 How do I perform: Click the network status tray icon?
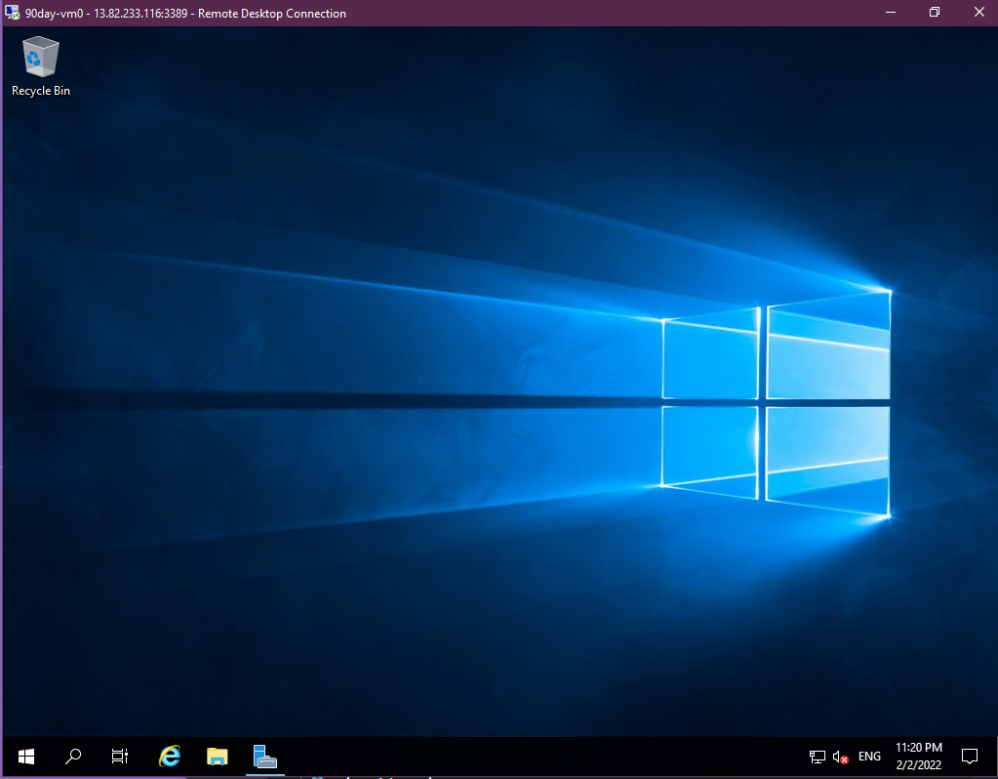coord(818,757)
